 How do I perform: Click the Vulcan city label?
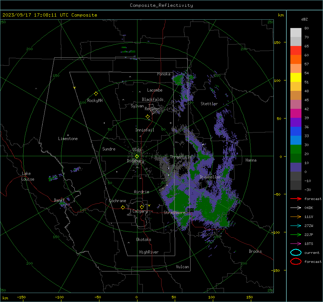(182, 267)
